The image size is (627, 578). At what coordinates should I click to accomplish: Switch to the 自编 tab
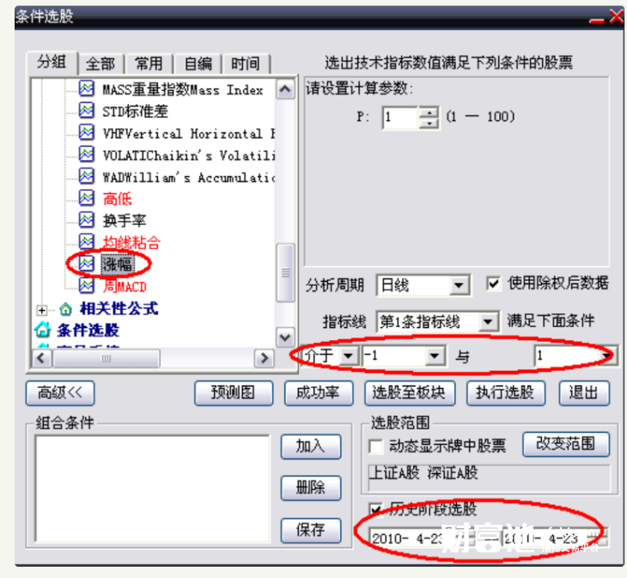198,64
